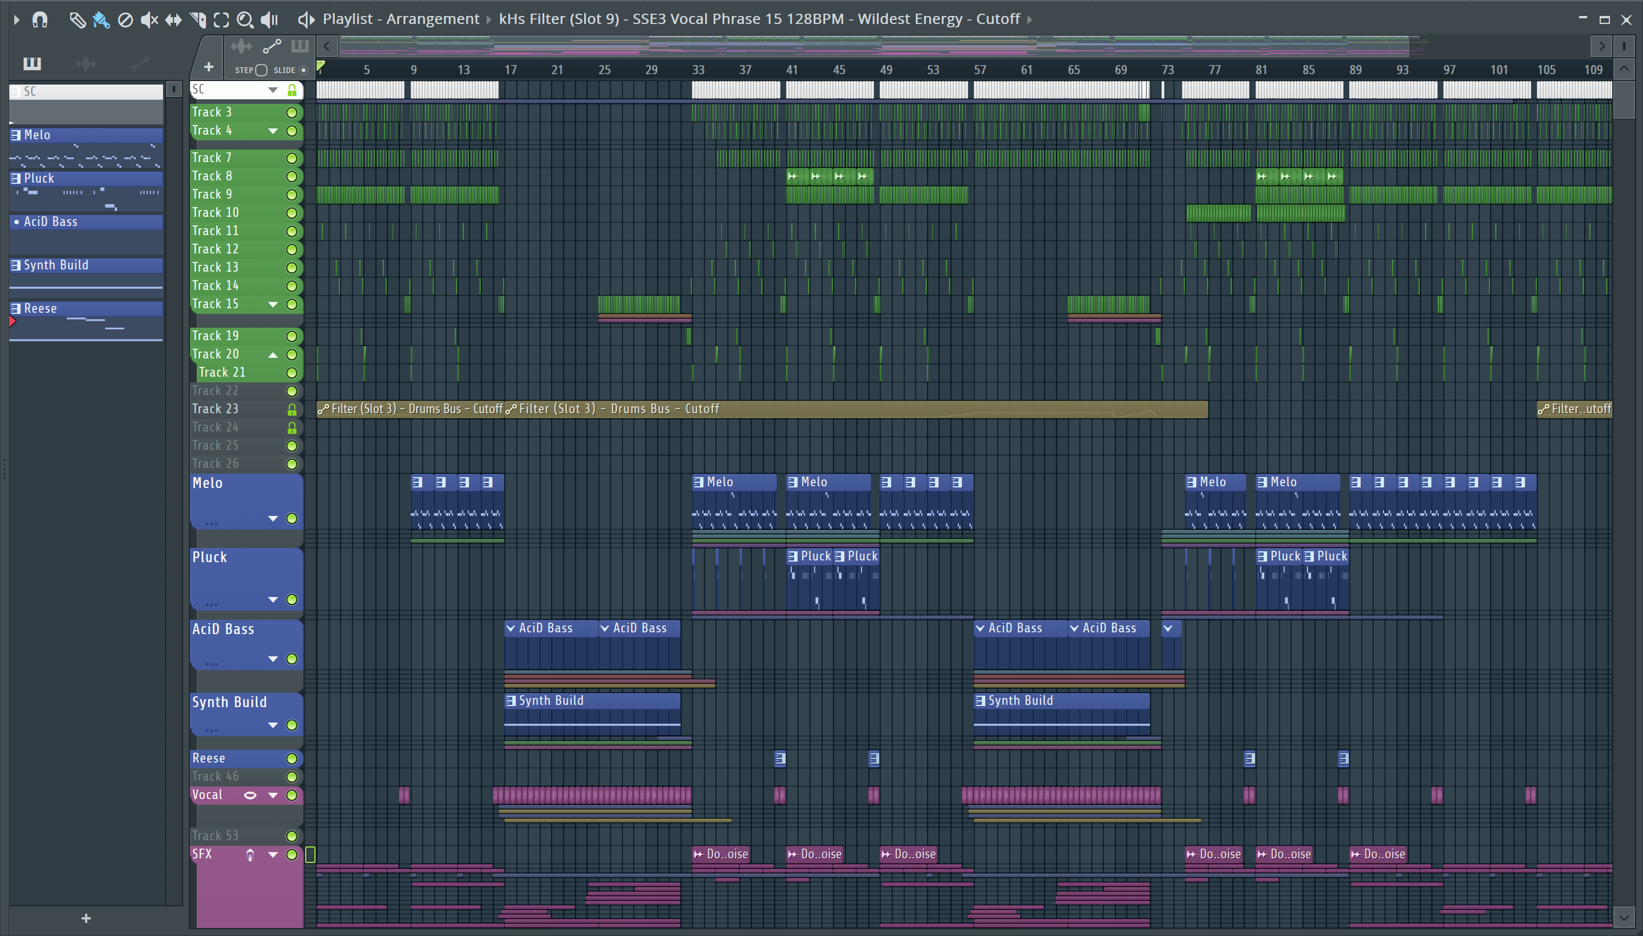The height and width of the screenshot is (936, 1643).
Task: Add new pattern at picker bottom
Action: pyautogui.click(x=86, y=918)
